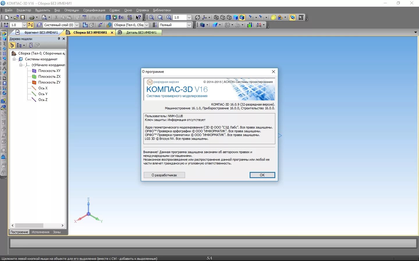Click the Filters funnel icon in left sidebar
The height and width of the screenshot is (261, 419).
[x=4, y=73]
